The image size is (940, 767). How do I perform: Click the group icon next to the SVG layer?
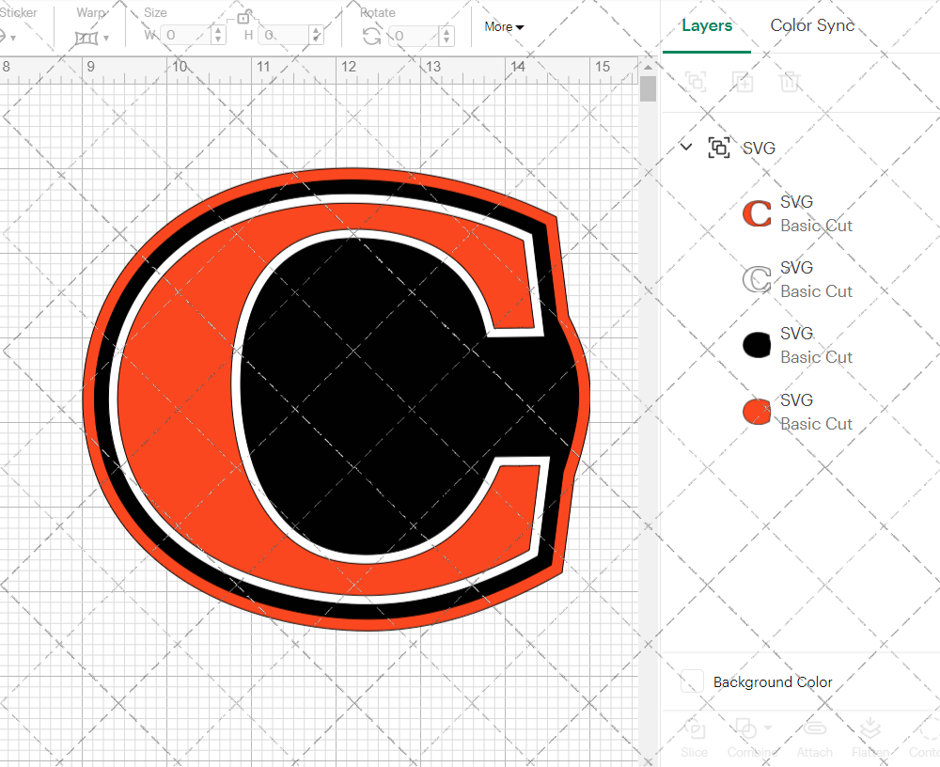[719, 147]
